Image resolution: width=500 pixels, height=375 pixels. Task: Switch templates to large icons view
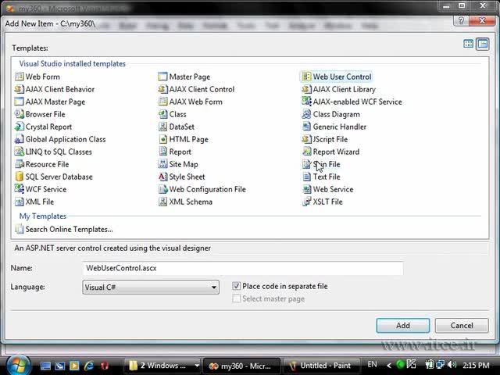point(468,44)
